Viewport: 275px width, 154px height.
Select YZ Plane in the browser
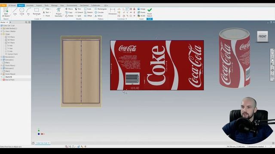[x=10, y=37]
